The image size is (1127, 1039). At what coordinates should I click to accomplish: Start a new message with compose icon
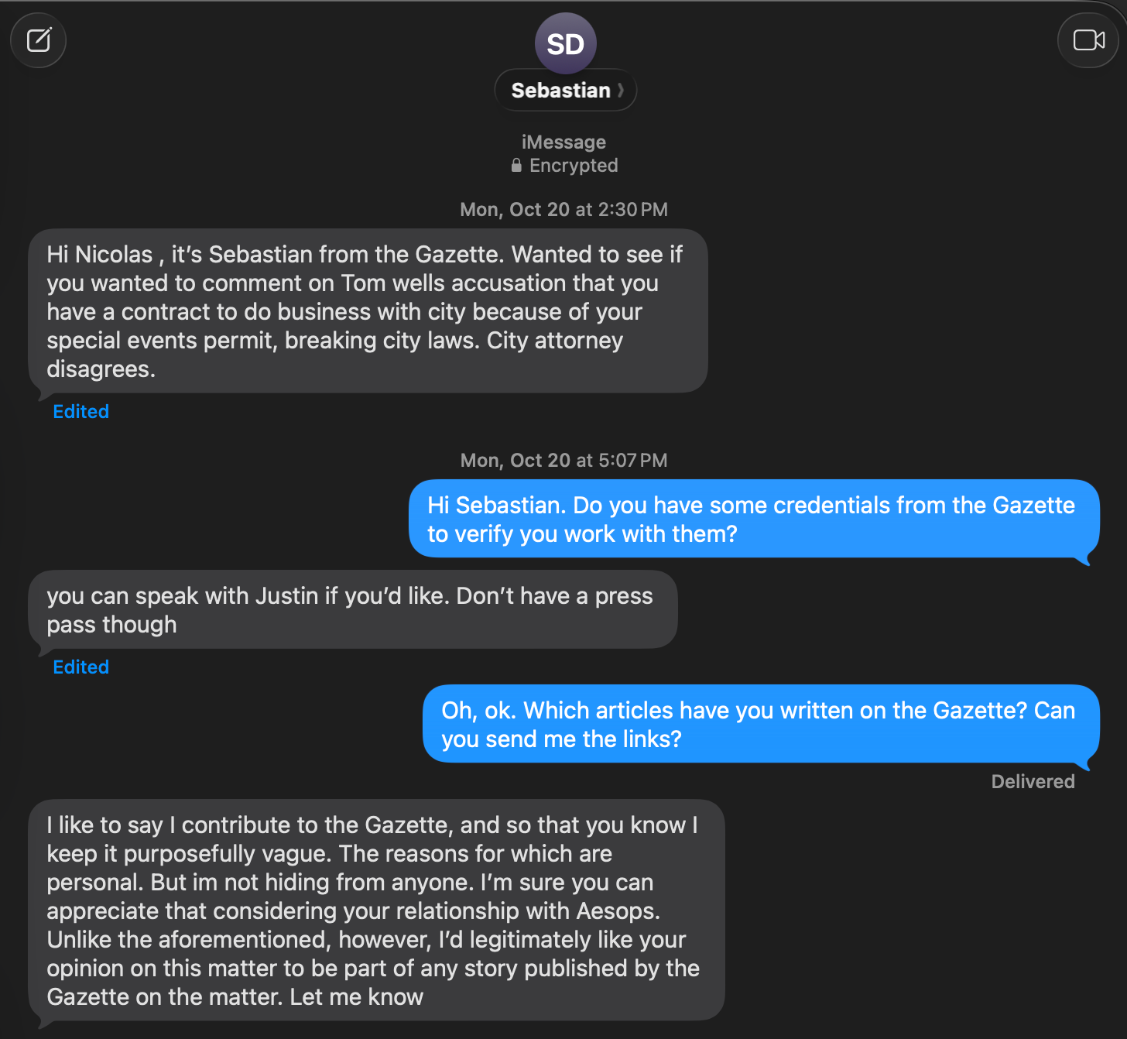pos(39,39)
